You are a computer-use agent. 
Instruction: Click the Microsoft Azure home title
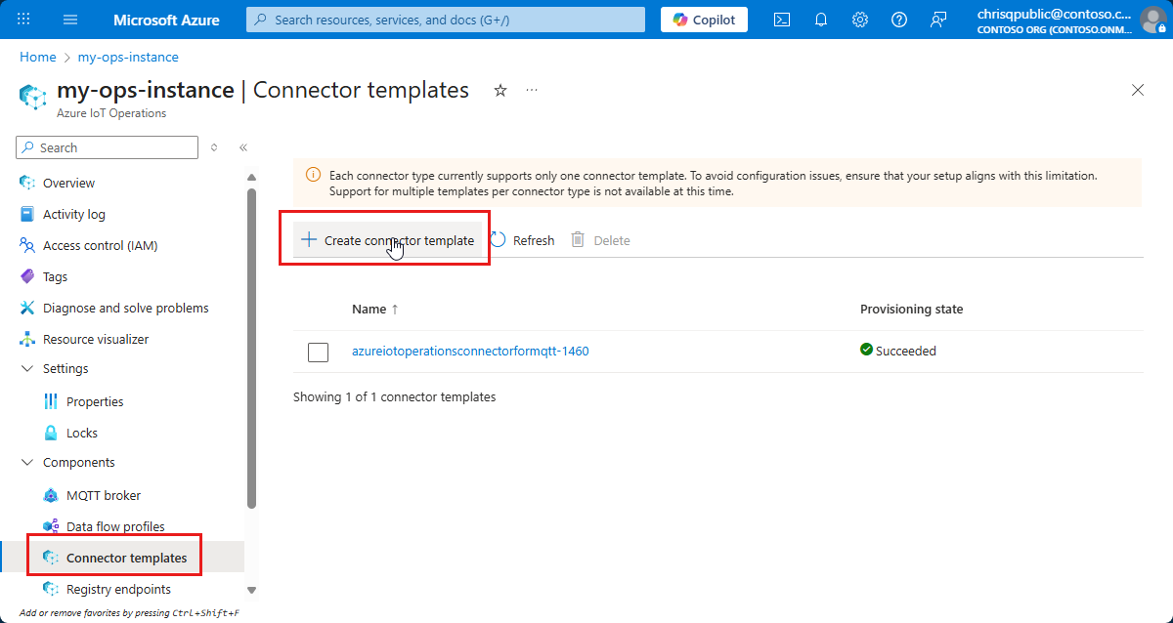[x=166, y=20]
